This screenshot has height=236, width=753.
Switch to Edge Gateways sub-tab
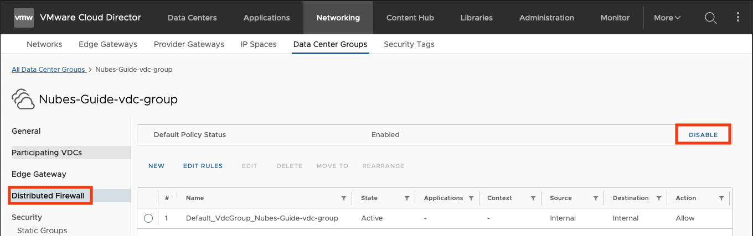[x=108, y=44]
